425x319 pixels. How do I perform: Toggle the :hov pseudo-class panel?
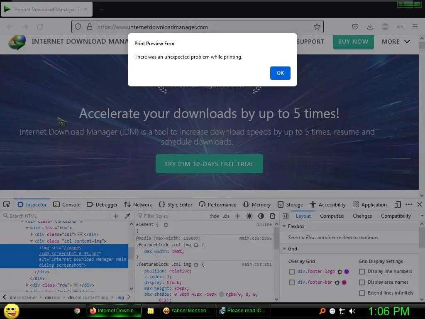click(215, 216)
